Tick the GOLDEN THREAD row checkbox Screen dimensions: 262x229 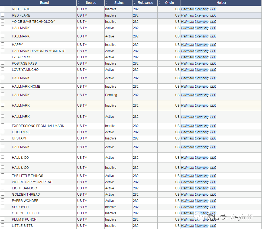2,194
